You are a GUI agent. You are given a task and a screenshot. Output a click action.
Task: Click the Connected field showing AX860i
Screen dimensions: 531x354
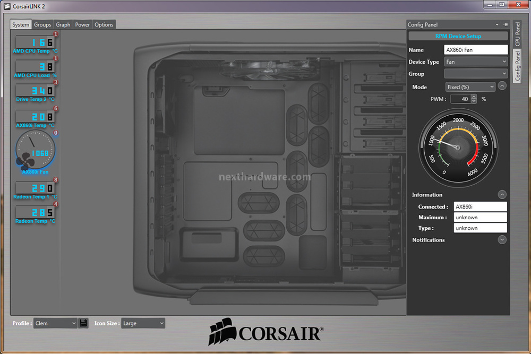click(x=480, y=206)
